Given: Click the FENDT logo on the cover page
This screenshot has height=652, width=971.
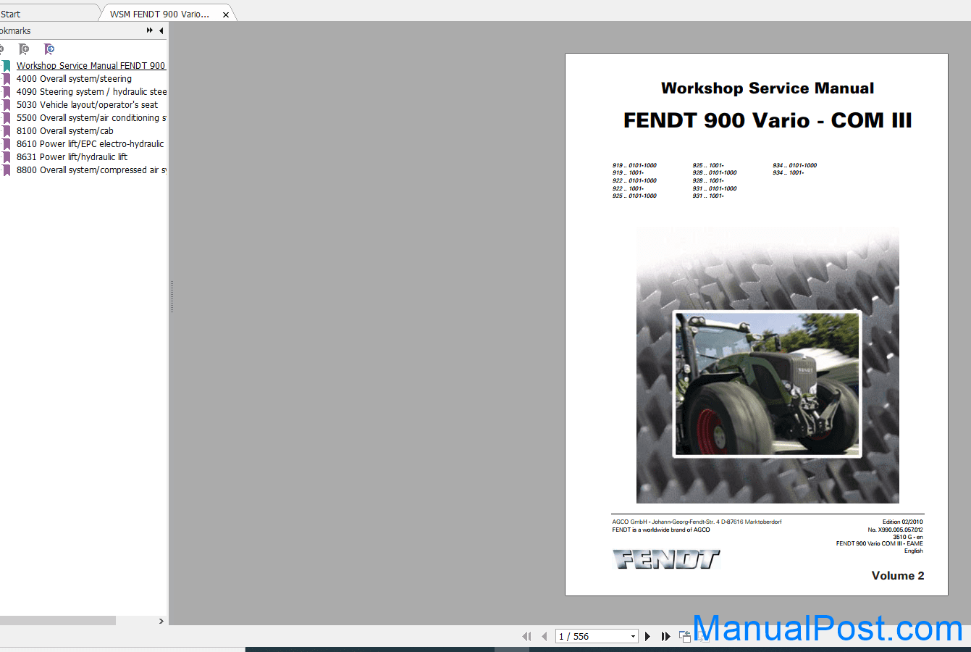Looking at the screenshot, I should (666, 559).
